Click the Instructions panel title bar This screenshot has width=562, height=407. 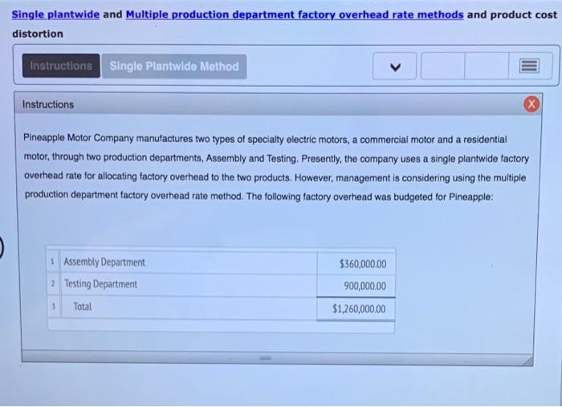point(278,104)
